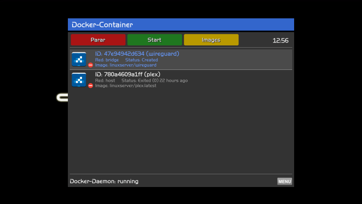Click the red stopped badge on plex

(90, 85)
